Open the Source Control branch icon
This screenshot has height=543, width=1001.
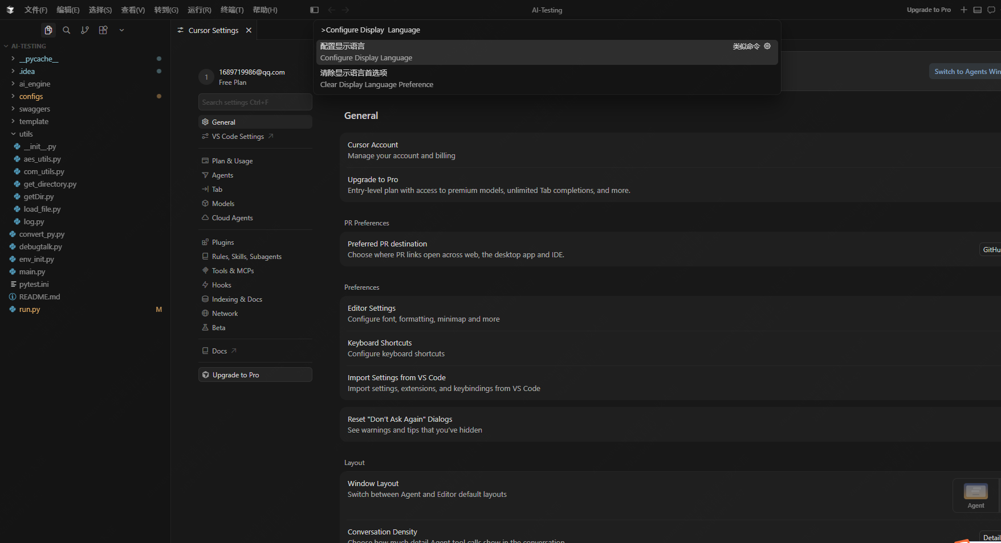pyautogui.click(x=85, y=30)
